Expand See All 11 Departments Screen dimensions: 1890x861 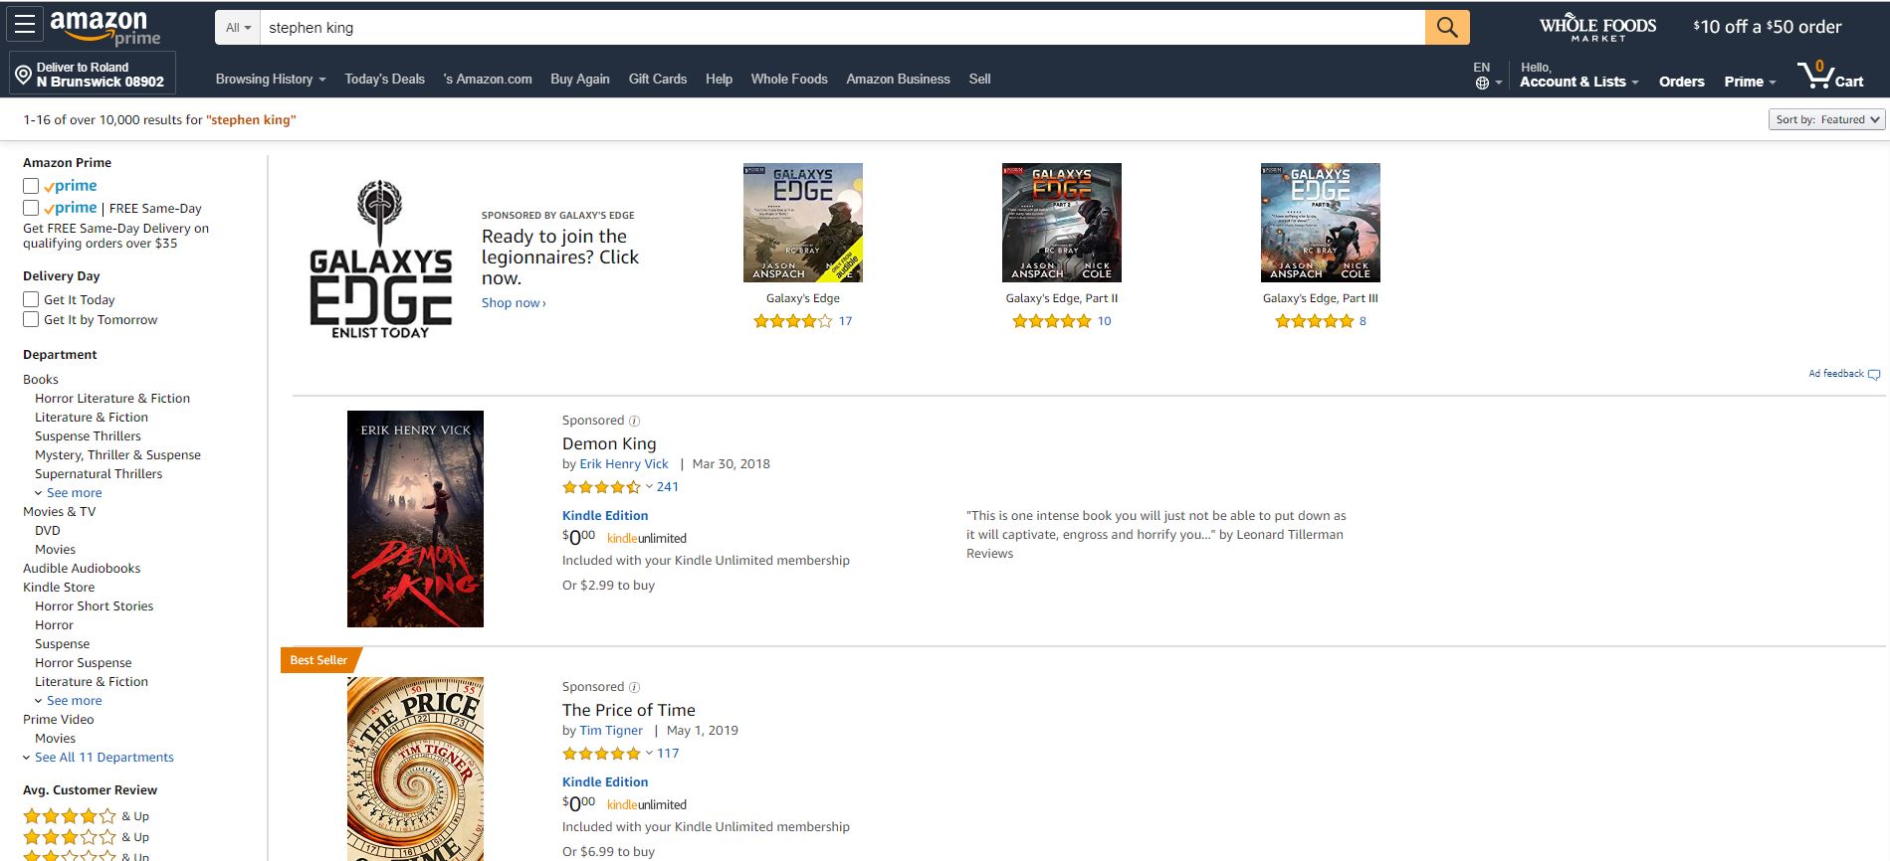point(104,758)
